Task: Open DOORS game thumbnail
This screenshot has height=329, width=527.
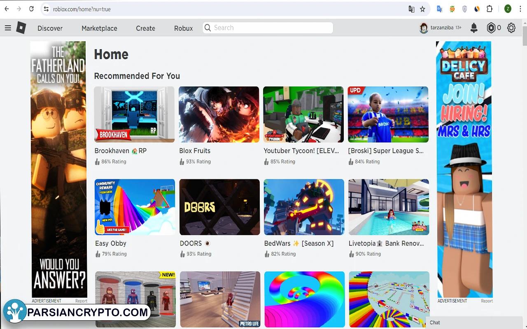Action: [219, 207]
